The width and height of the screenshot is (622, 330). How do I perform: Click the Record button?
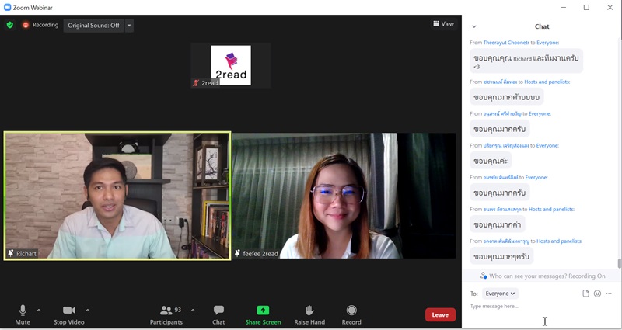(x=351, y=315)
